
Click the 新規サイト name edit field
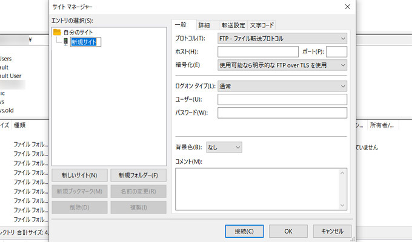pos(85,42)
